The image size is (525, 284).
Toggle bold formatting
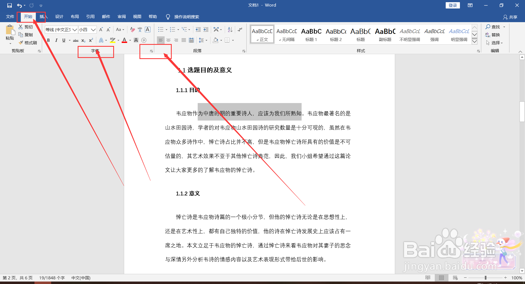pyautogui.click(x=48, y=40)
